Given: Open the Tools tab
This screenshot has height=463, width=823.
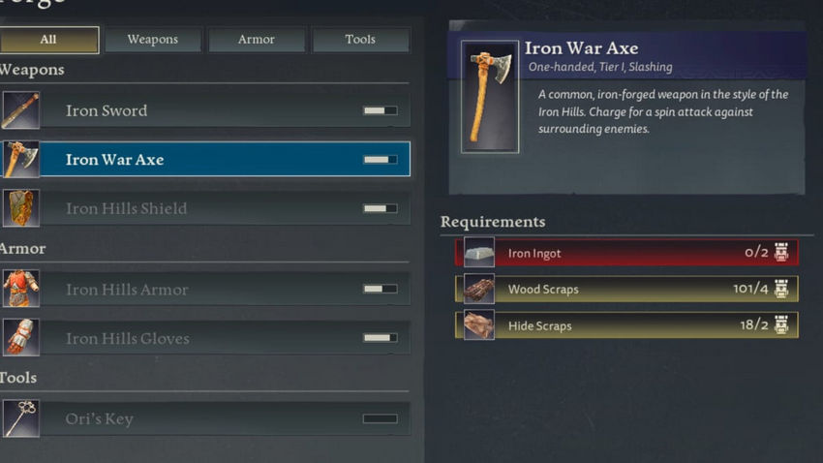Looking at the screenshot, I should (360, 40).
